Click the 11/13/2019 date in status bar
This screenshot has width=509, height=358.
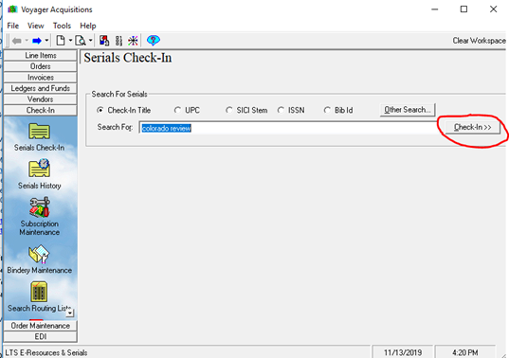(403, 352)
